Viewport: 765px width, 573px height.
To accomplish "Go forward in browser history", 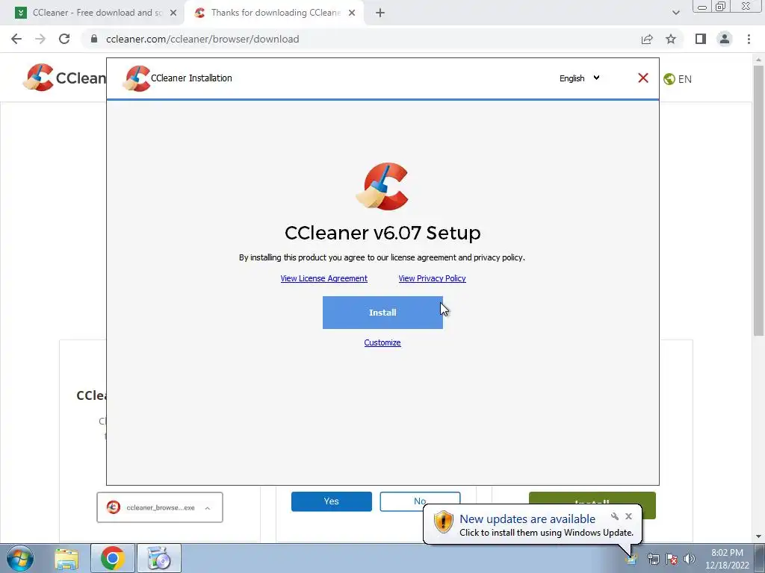I will (40, 39).
